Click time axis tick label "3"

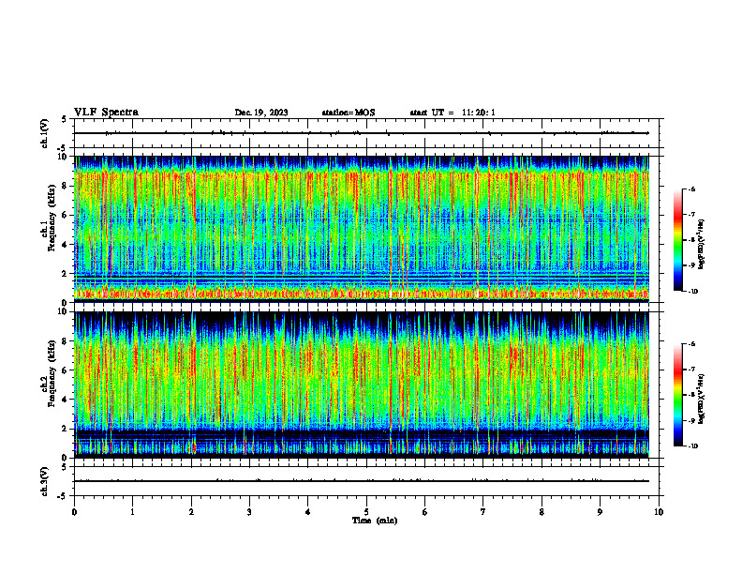[249, 512]
